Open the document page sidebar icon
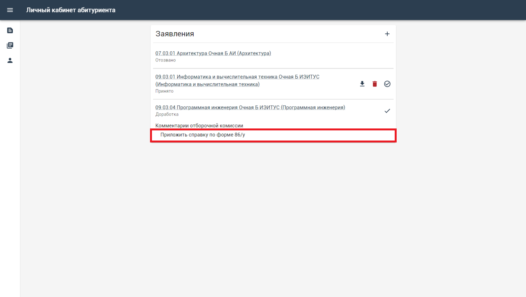This screenshot has width=526, height=297. pyautogui.click(x=10, y=30)
